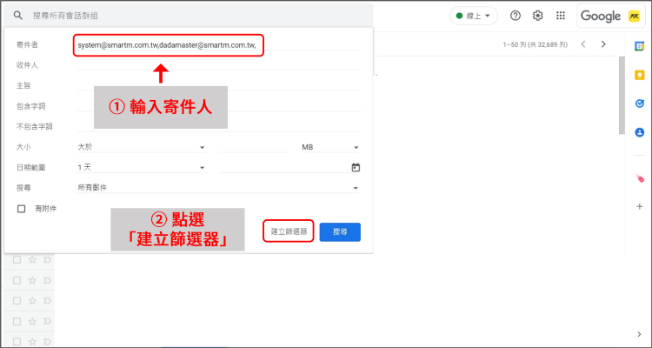The width and height of the screenshot is (652, 348).
Task: Click the mail list vertical scrollbar
Action: point(622,96)
